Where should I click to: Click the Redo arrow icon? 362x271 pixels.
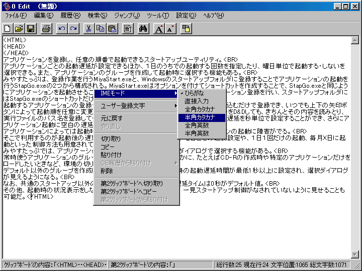click(x=73, y=29)
